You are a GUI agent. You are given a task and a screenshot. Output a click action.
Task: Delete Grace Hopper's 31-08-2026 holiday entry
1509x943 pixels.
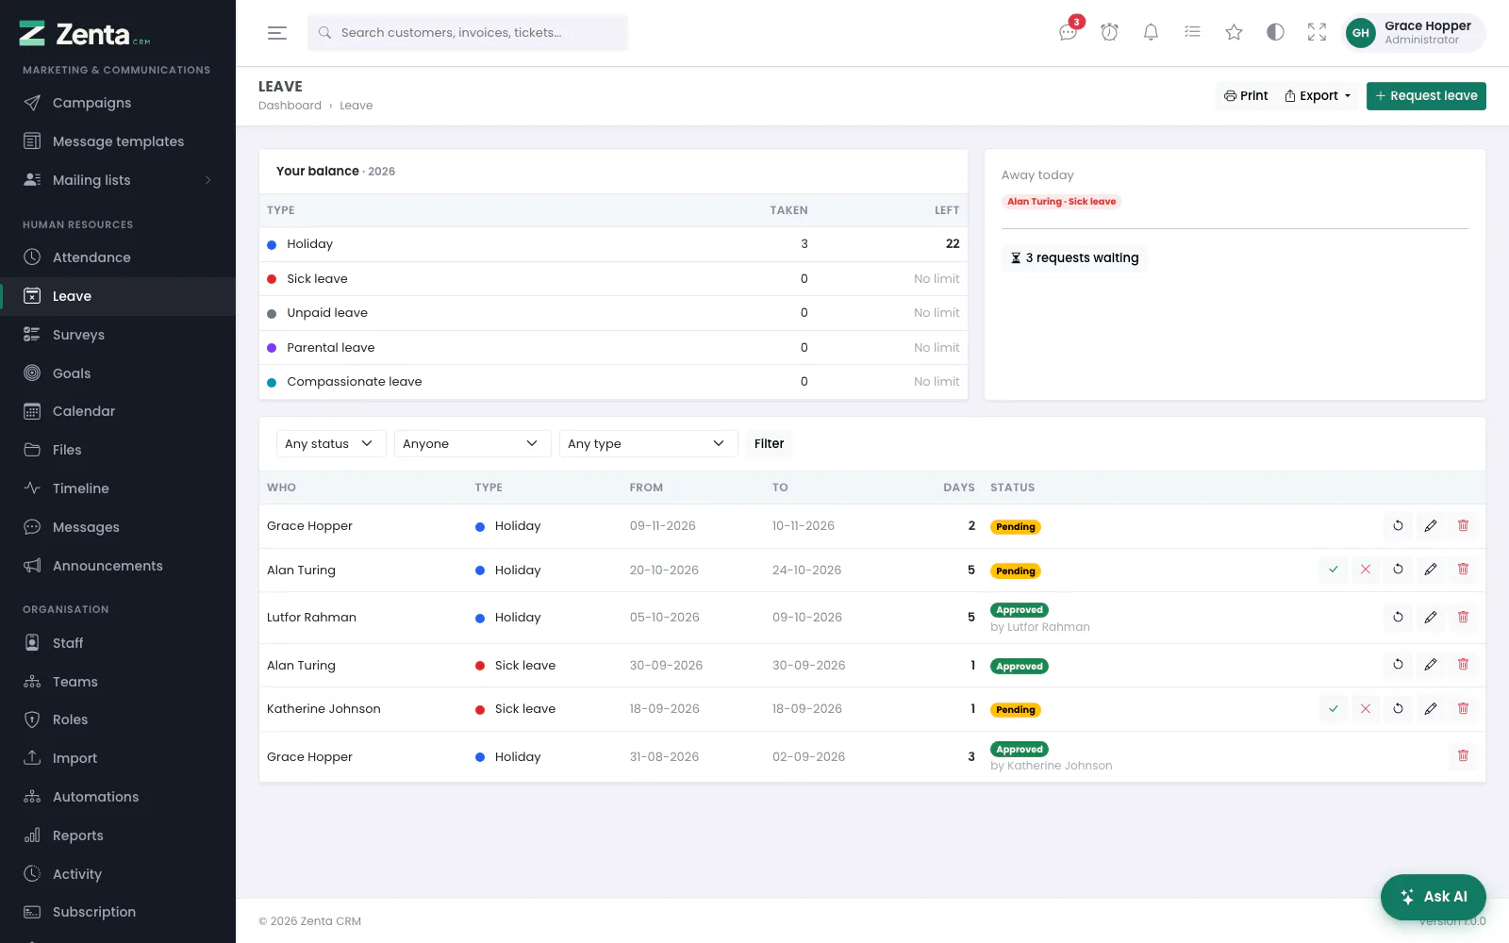[x=1463, y=755]
